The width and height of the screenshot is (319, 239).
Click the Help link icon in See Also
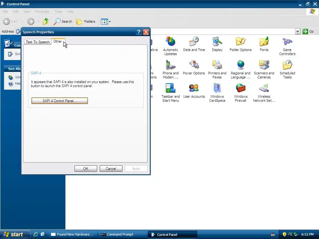tap(11, 84)
